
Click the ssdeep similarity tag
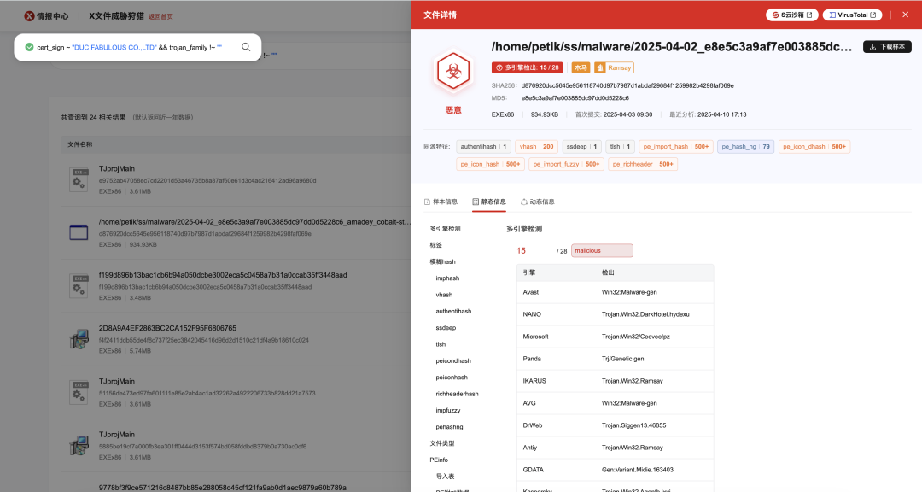(x=581, y=147)
